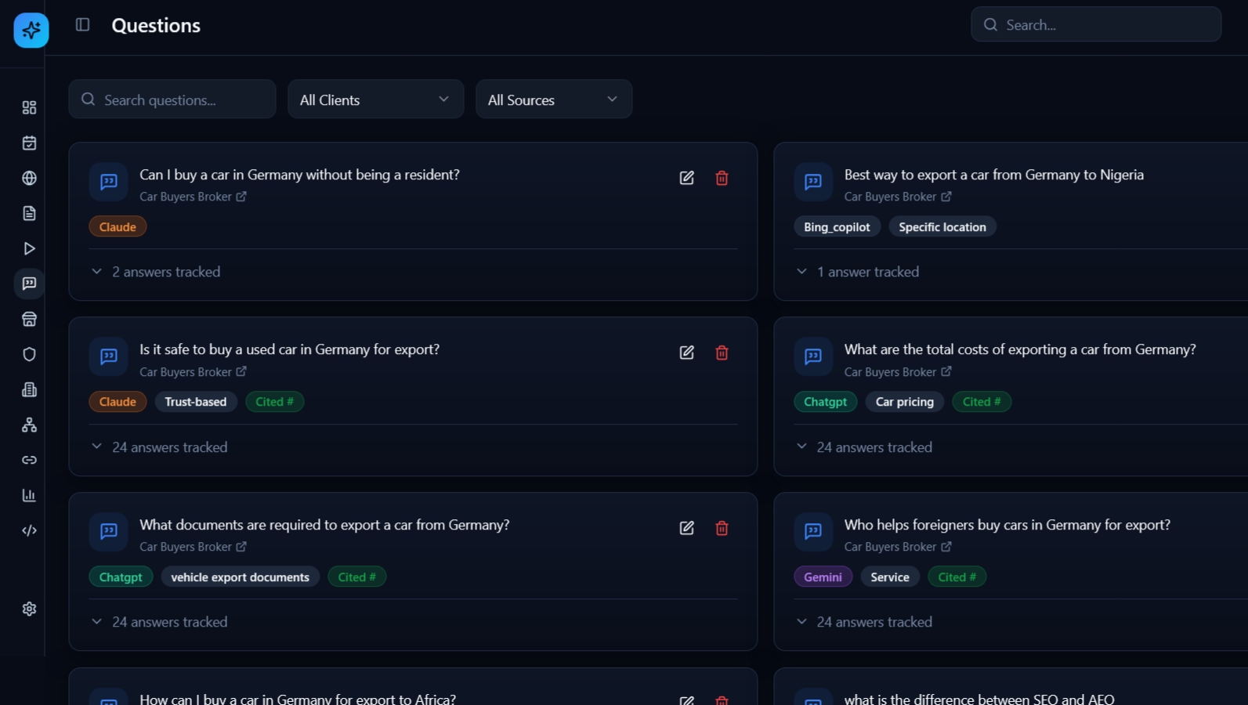Focus the top-right Search field
The image size is (1248, 705).
pos(1096,25)
